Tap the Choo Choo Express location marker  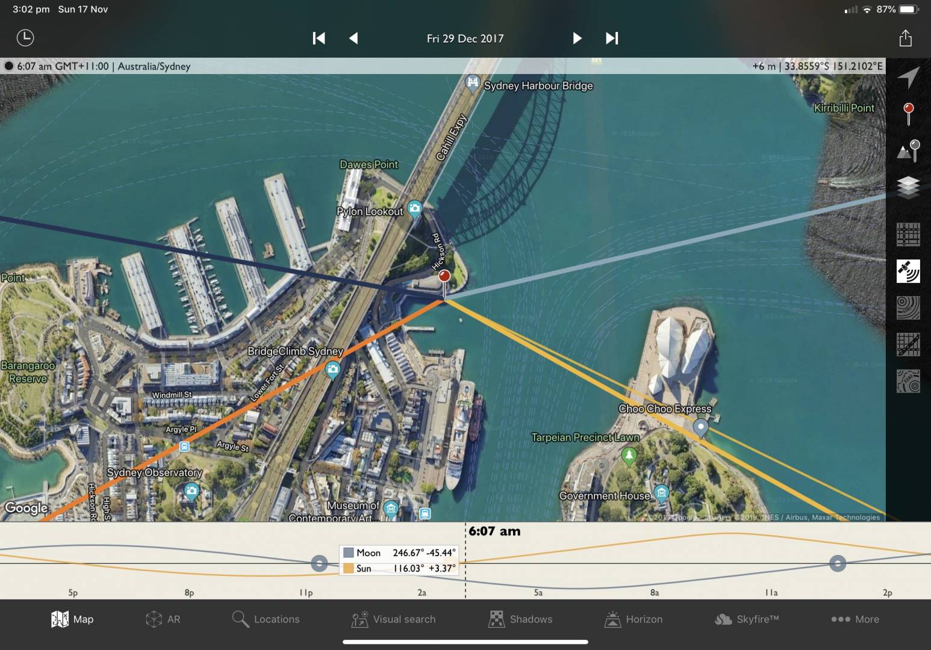pos(700,427)
